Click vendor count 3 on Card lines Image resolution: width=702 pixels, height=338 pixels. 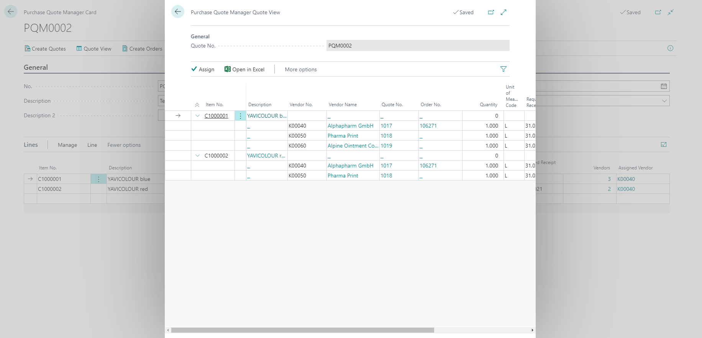pos(609,179)
